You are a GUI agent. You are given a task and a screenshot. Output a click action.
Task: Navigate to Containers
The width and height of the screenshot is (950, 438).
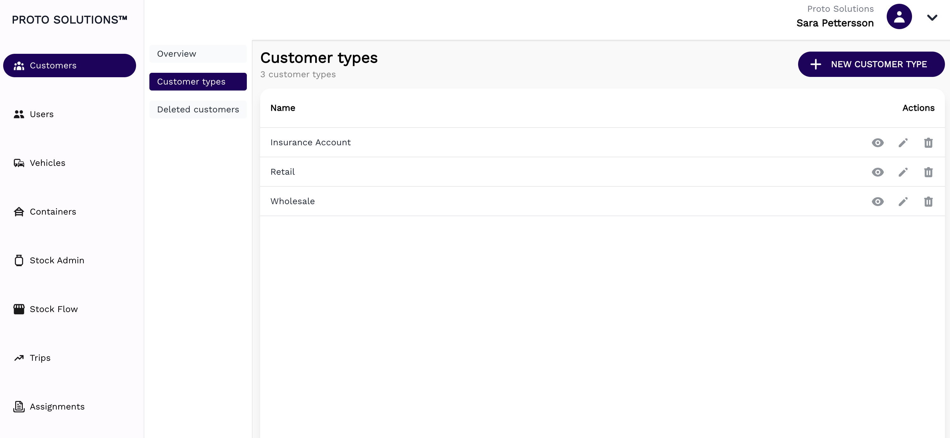(69, 212)
